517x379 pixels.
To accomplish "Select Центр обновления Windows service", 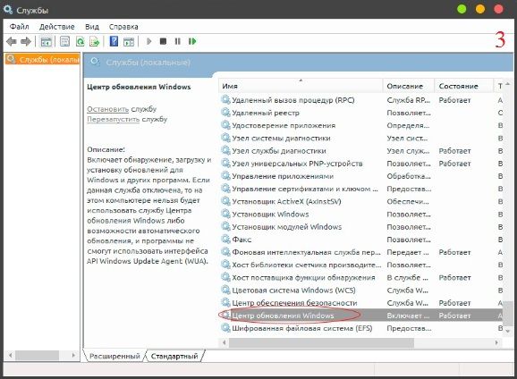I will click(361, 316).
